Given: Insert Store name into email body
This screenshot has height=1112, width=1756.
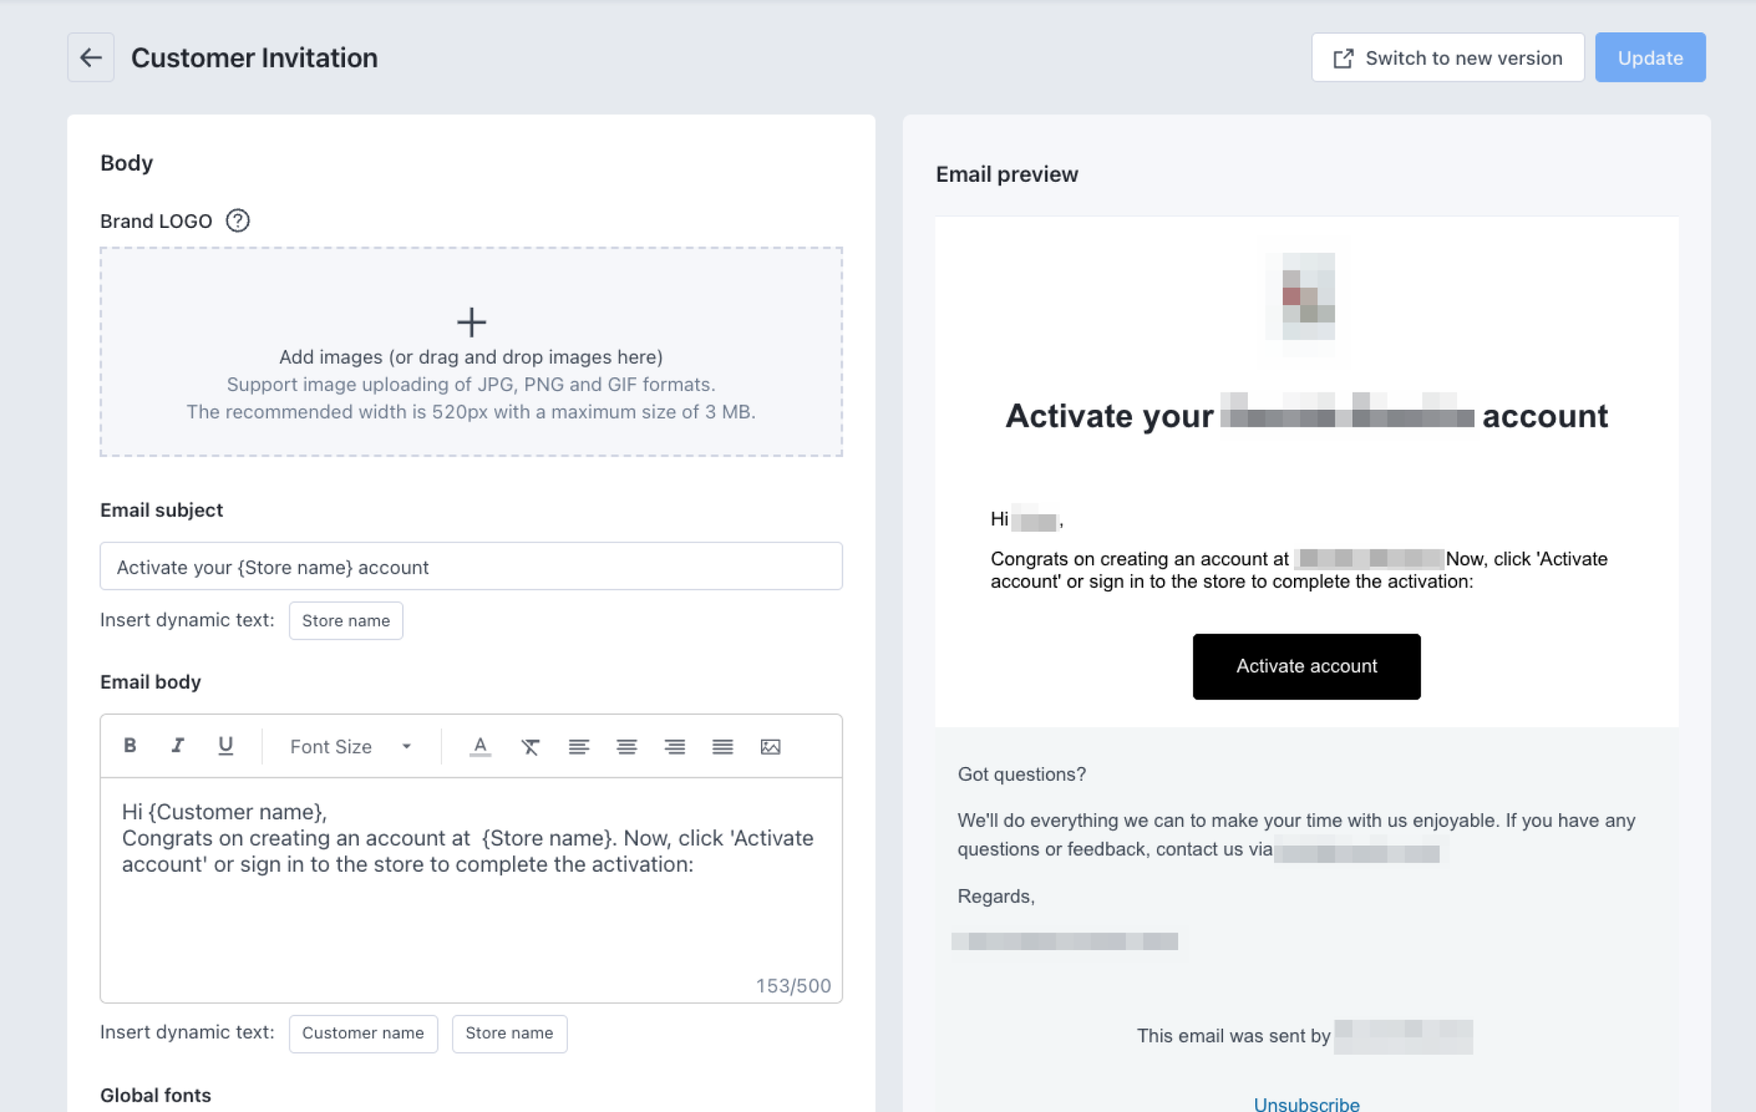Looking at the screenshot, I should 510,1034.
